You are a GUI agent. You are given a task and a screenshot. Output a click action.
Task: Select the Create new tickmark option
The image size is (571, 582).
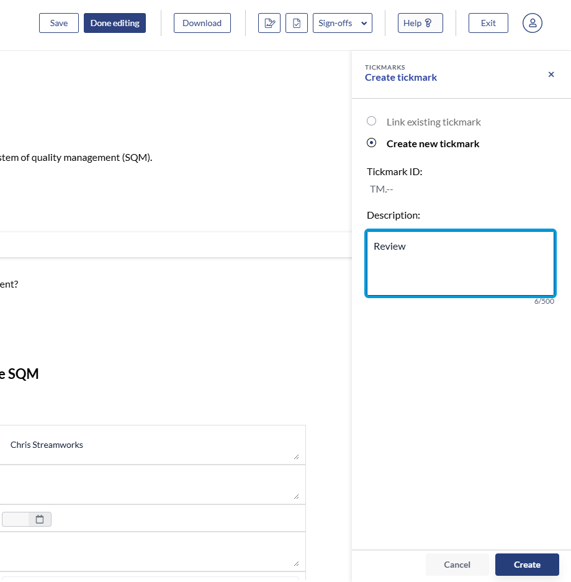click(372, 143)
